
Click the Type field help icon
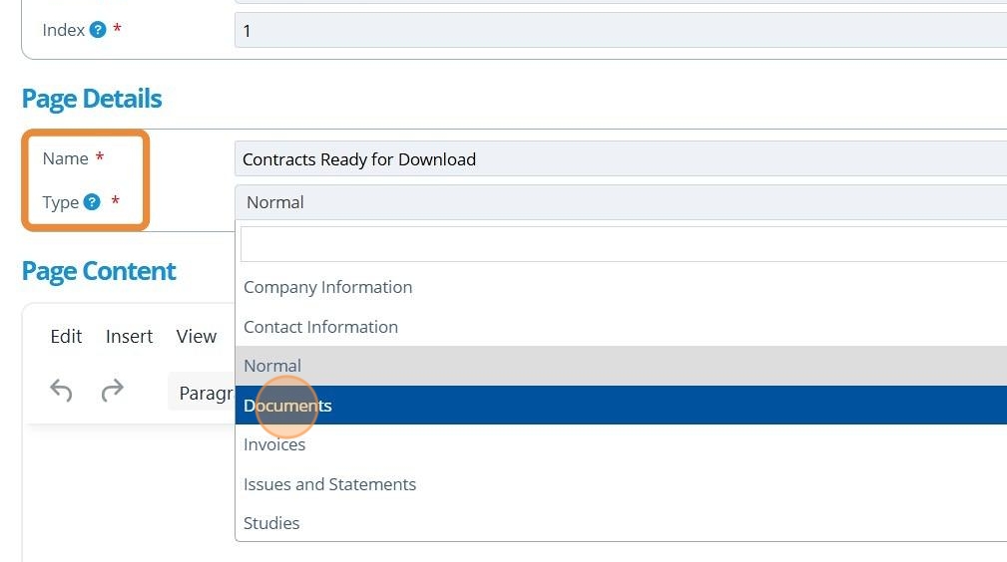(x=92, y=202)
